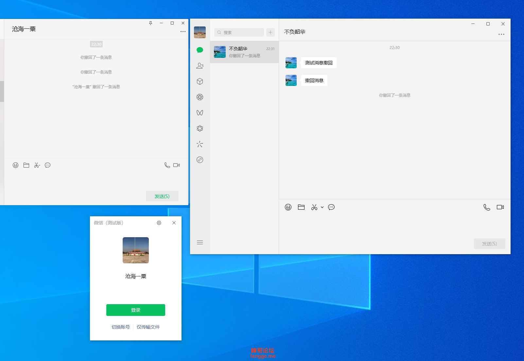The height and width of the screenshot is (361, 524).
Task: Pin the 沧海一粟 chat window on top
Action: (x=151, y=23)
